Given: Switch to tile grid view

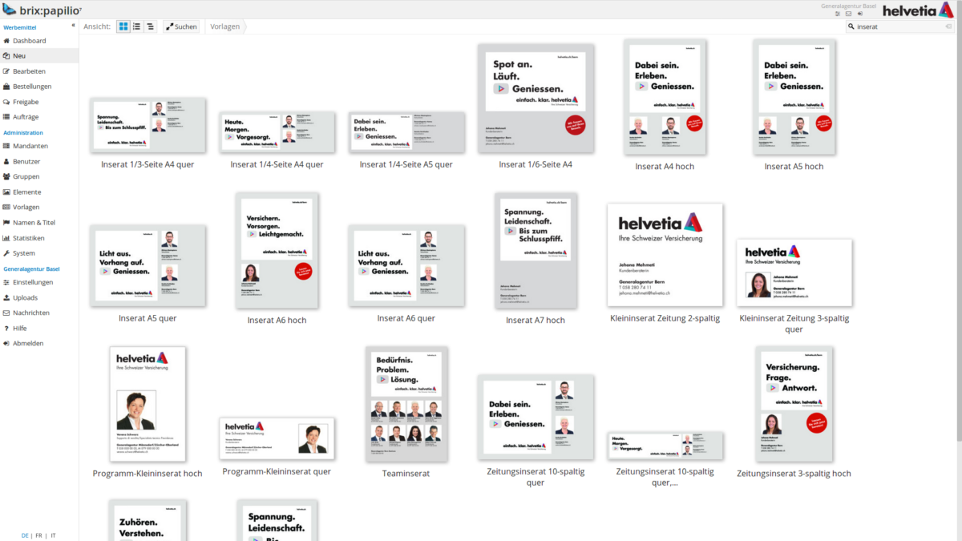Looking at the screenshot, I should pyautogui.click(x=123, y=26).
